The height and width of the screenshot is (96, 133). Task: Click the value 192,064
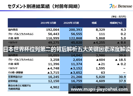point(53,30)
